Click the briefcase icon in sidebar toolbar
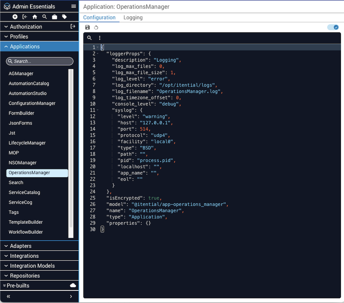The height and width of the screenshot is (303, 344). pos(54,17)
